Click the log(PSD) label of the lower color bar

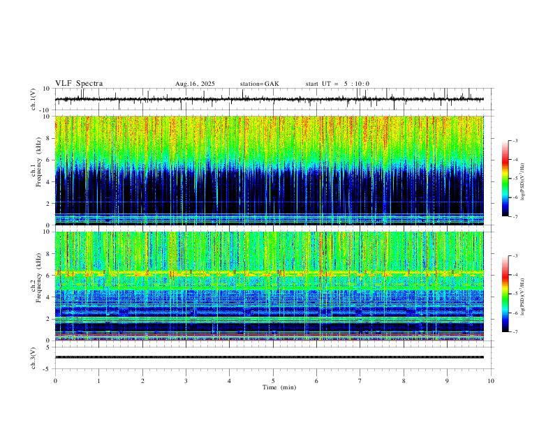[522, 297]
